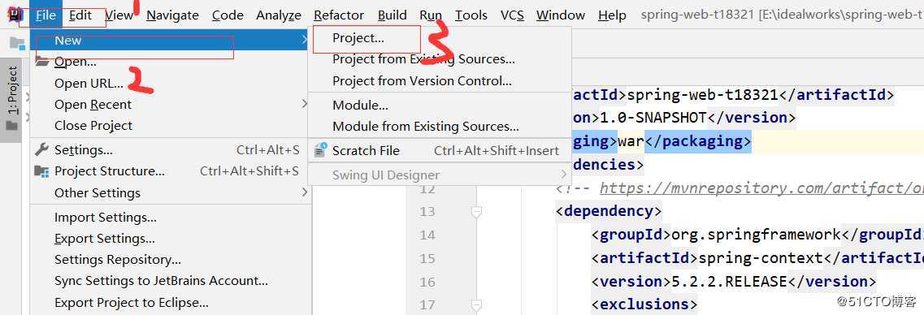Click the Project Structure folder icon
Viewport: 924px width, 315px height.
point(41,171)
